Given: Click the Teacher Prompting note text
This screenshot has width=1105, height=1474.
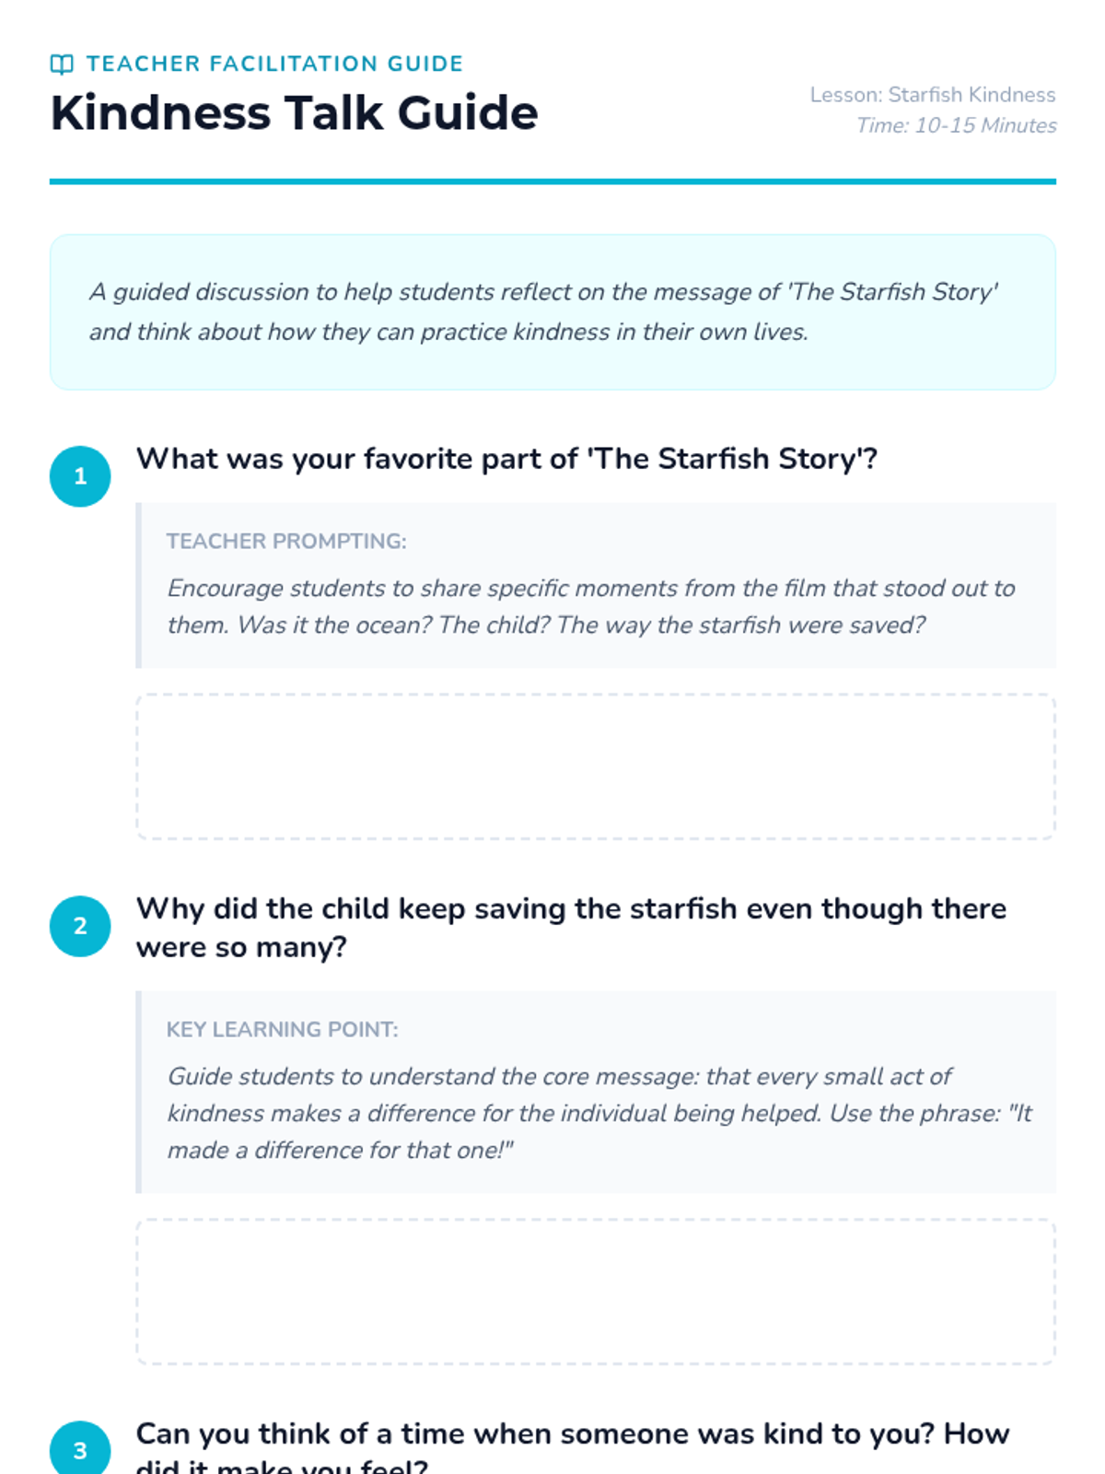Looking at the screenshot, I should click(x=590, y=606).
